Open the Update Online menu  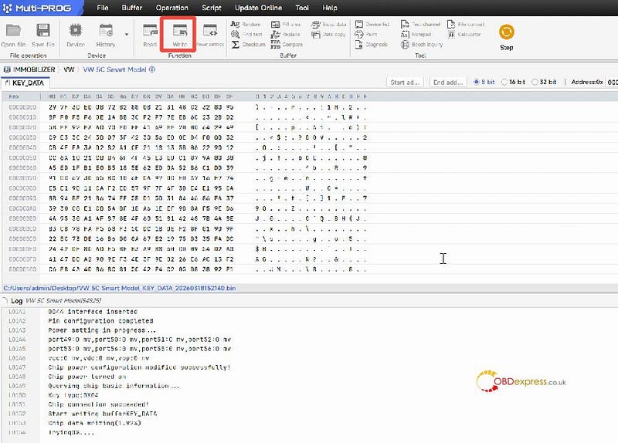tap(258, 8)
